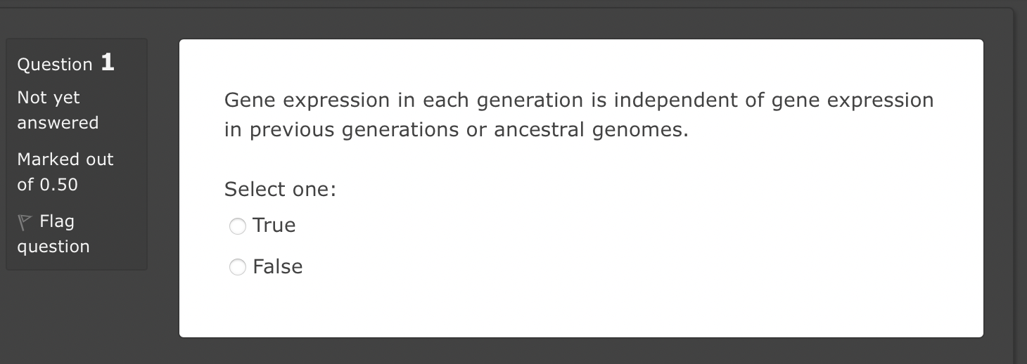Image resolution: width=1027 pixels, height=364 pixels.
Task: Click the "True" answer label text
Action: click(x=274, y=226)
